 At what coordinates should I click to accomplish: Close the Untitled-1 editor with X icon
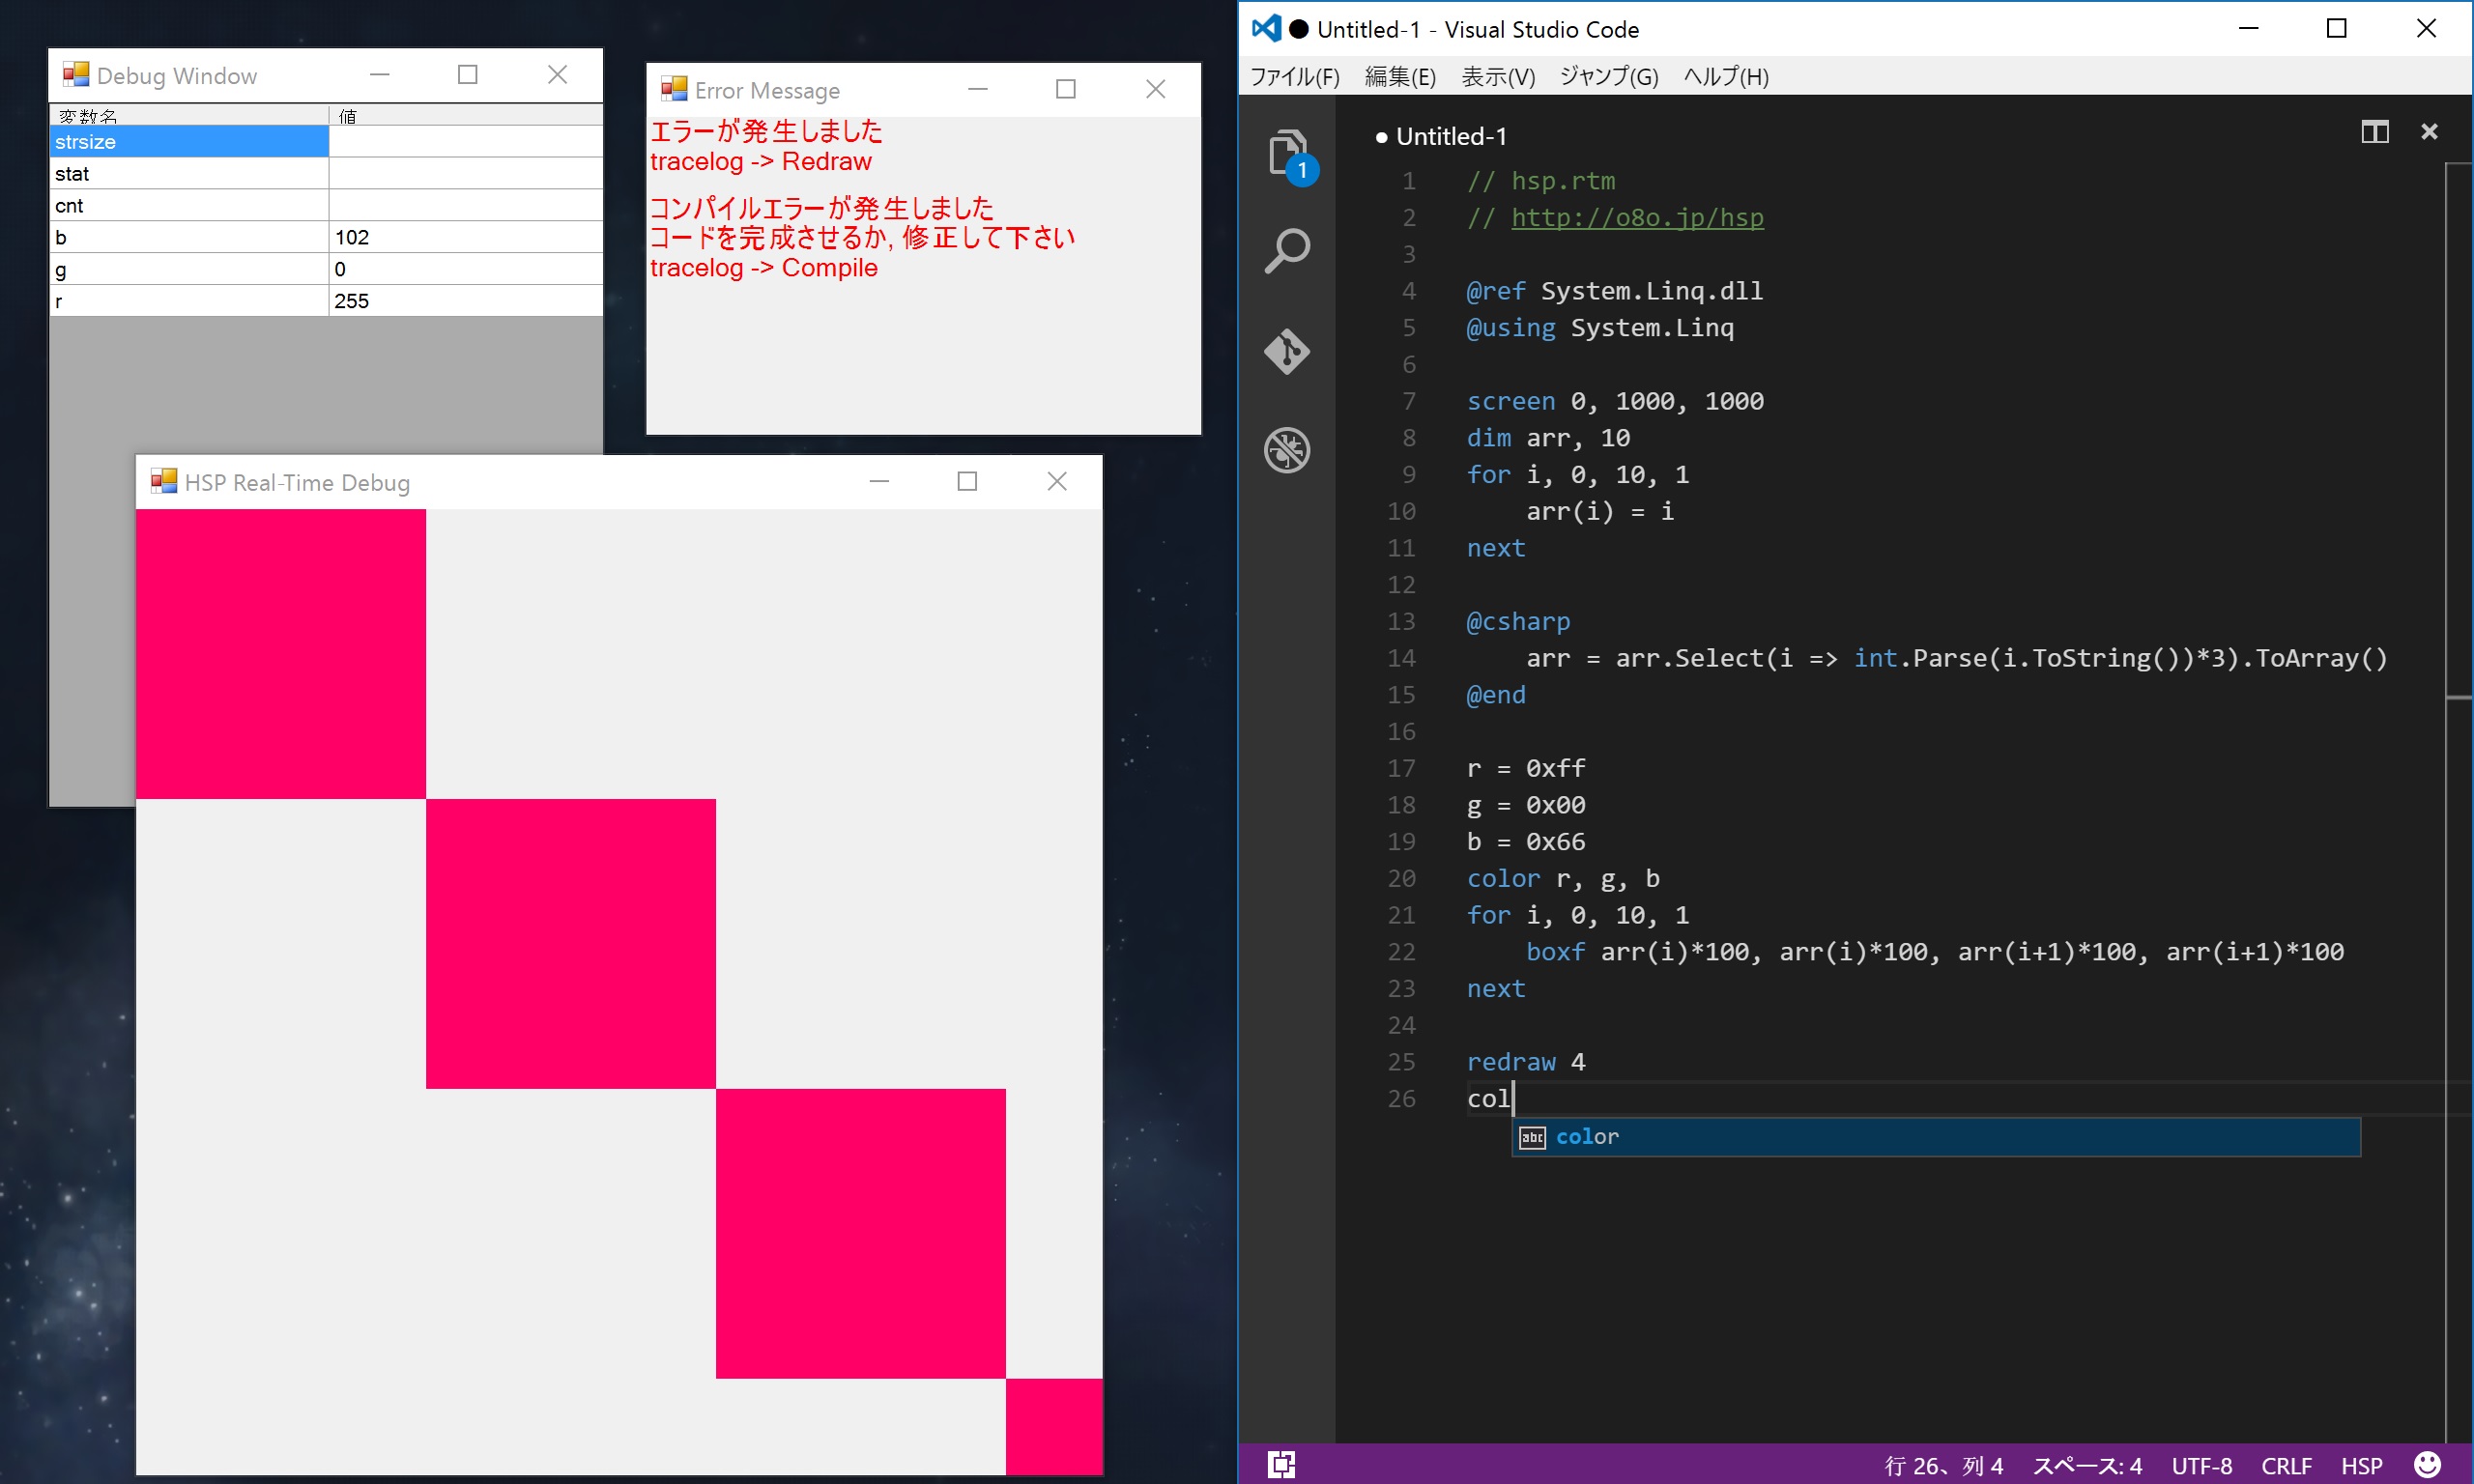tap(2429, 132)
